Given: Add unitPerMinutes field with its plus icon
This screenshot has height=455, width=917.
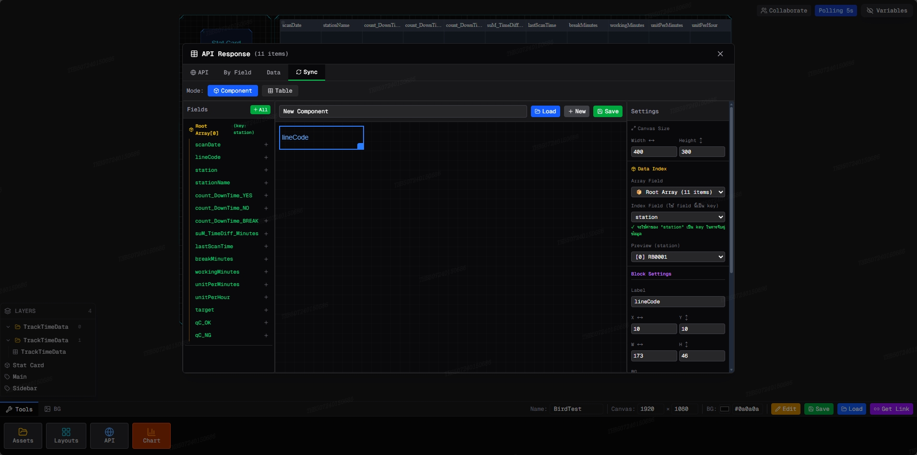Looking at the screenshot, I should [x=266, y=285].
